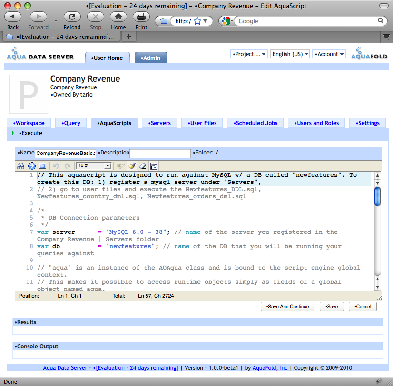393x386 pixels.
Task: Click the eraser icon in editor toolbar
Action: 143,166
